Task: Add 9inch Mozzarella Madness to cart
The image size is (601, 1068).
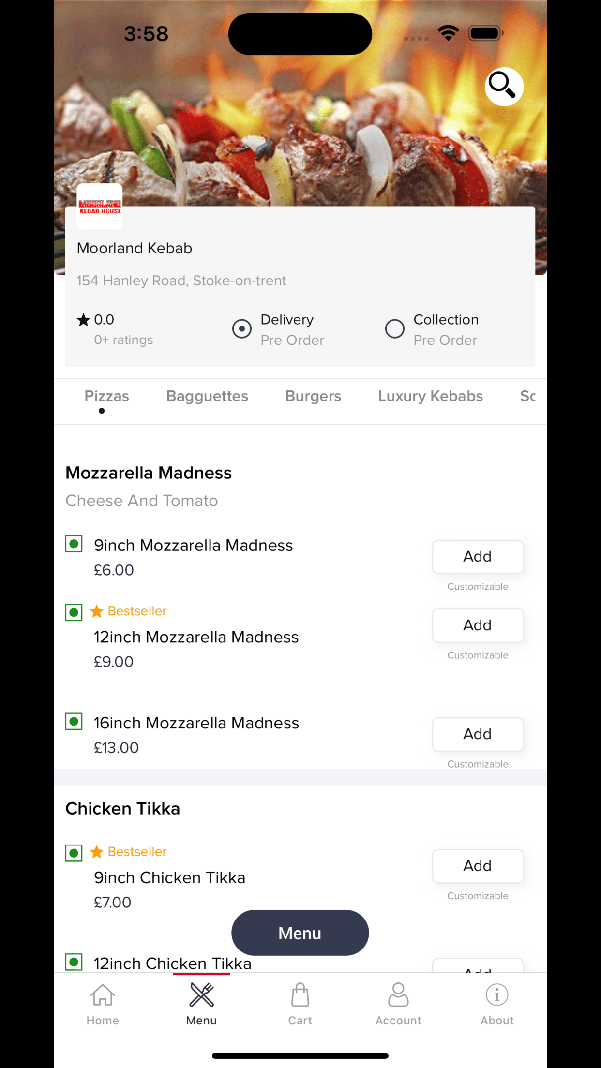Action: (x=478, y=557)
